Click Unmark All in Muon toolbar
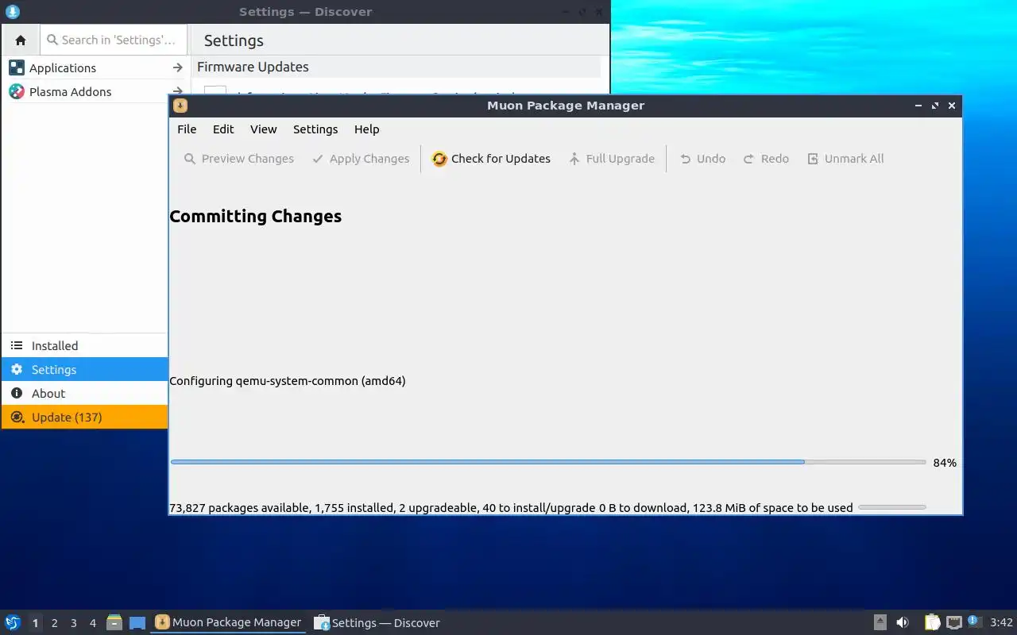Image resolution: width=1017 pixels, height=635 pixels. click(x=845, y=159)
